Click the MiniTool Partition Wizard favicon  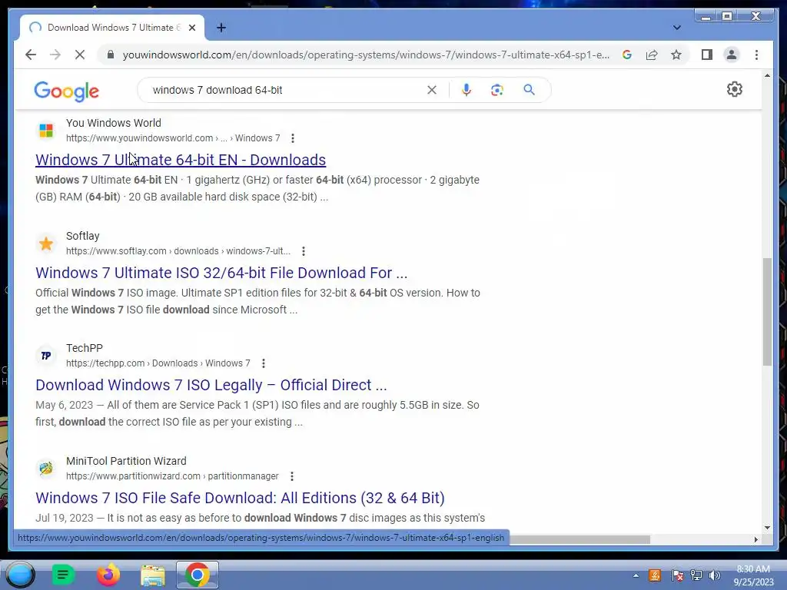(46, 469)
